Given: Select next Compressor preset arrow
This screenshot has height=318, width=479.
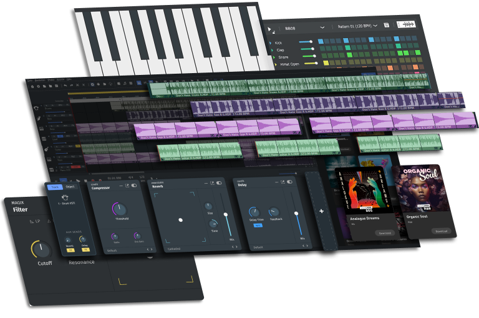Looking at the screenshot, I should tap(152, 249).
